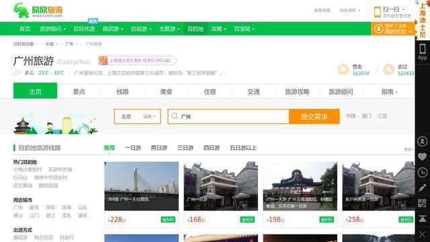Click green discount badge on ¥228 card

pos(168,220)
